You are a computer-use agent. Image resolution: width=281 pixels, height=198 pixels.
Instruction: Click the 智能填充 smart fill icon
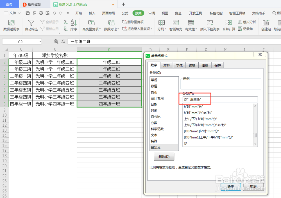click(176, 25)
